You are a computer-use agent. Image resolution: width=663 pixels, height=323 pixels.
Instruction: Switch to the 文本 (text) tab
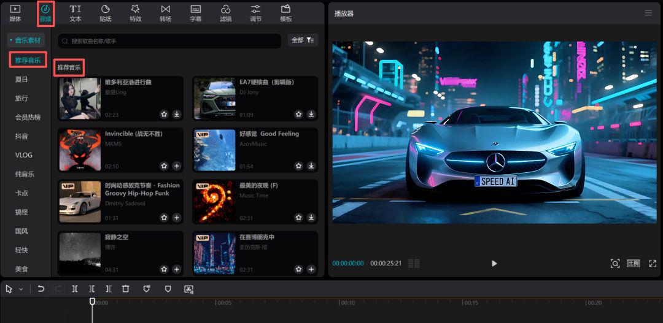click(76, 12)
